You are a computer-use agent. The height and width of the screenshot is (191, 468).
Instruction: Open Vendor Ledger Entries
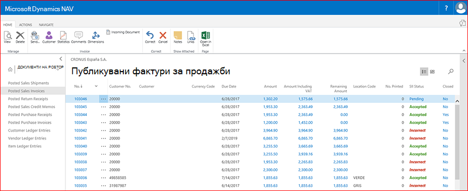point(28,138)
